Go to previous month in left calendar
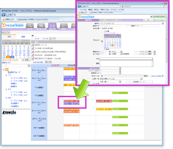 pos(3,41)
